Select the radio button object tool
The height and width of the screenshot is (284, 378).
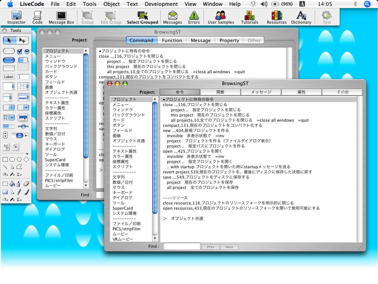26,51
